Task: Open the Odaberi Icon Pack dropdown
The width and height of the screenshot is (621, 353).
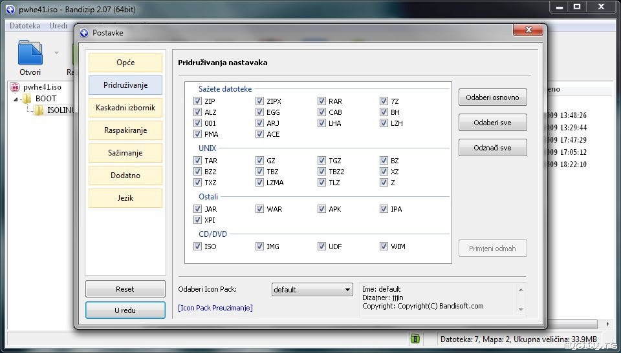Action: pyautogui.click(x=312, y=289)
